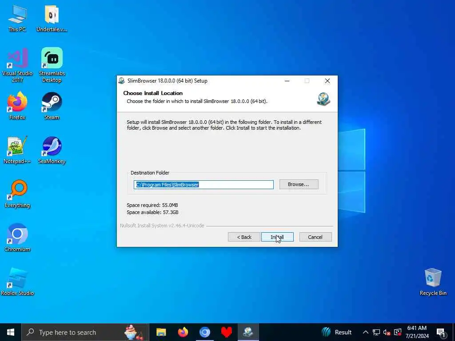Open the Steam desktop shortcut
Viewport: 455px width, 341px height.
click(52, 106)
